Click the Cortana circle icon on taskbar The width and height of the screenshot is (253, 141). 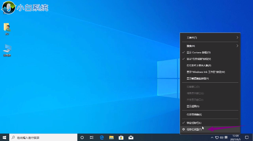[x=82, y=138]
